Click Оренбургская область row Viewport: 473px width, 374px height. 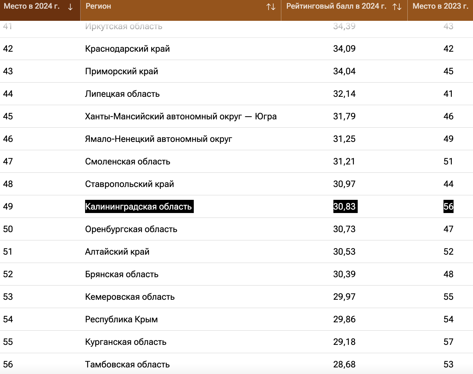131,229
